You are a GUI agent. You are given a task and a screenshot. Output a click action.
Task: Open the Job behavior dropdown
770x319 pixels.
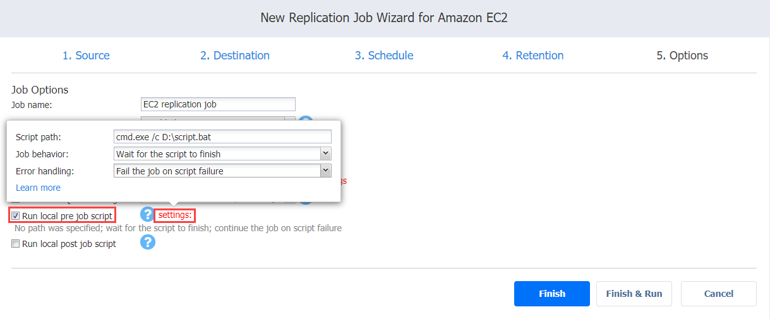tap(222, 153)
